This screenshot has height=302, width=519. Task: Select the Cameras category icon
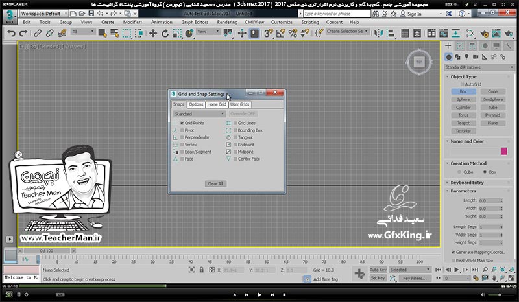pos(476,57)
